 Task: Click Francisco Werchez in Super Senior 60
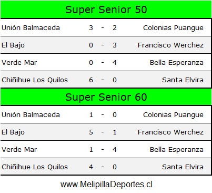tap(170, 132)
